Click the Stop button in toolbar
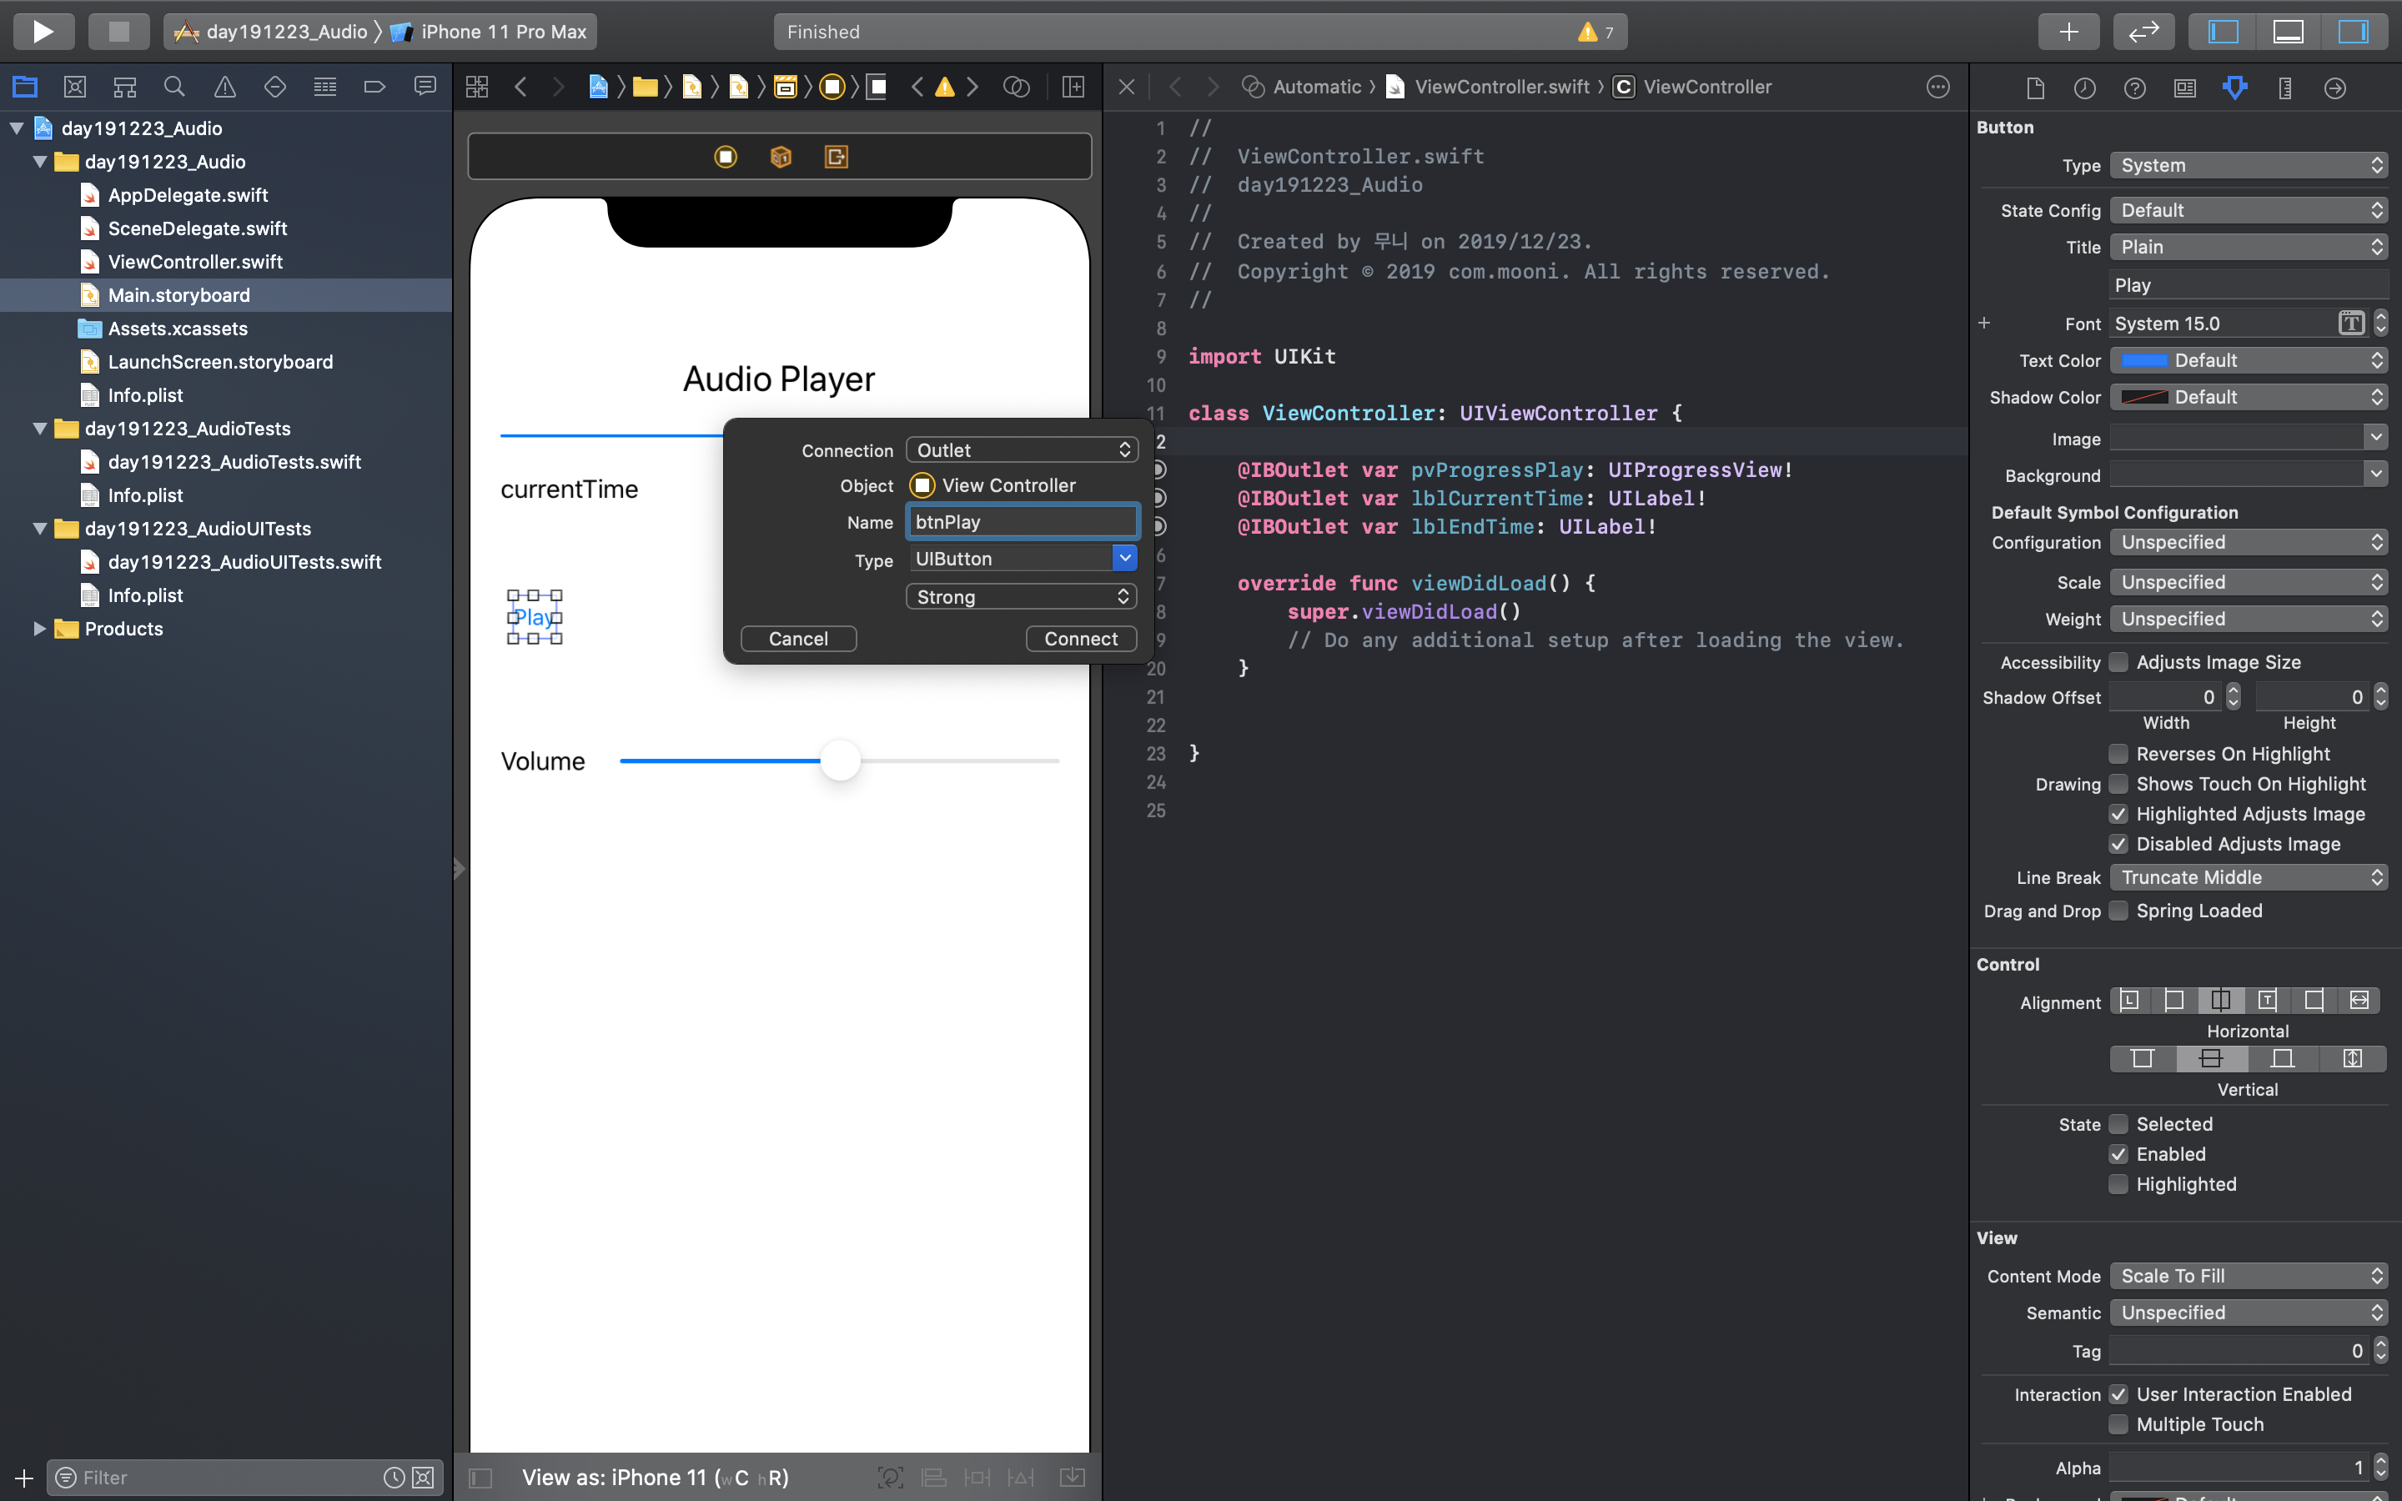Viewport: 2402px width, 1501px height. 118,31
